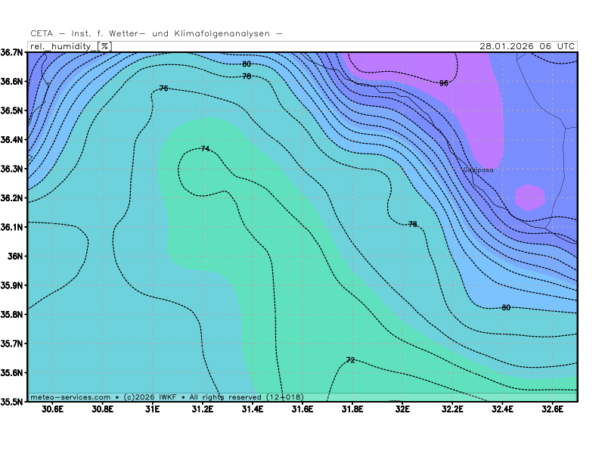
Task: Click the 36.7N latitude axis label
Action: pyautogui.click(x=12, y=52)
